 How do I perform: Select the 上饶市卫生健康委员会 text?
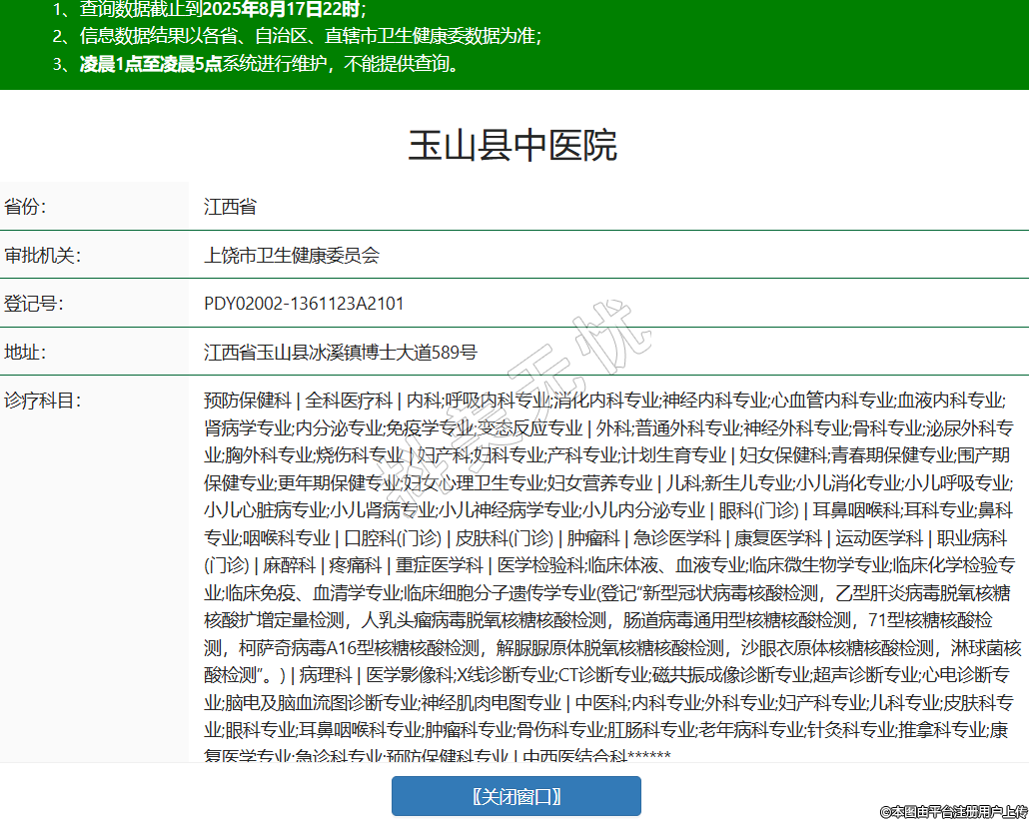(x=292, y=255)
